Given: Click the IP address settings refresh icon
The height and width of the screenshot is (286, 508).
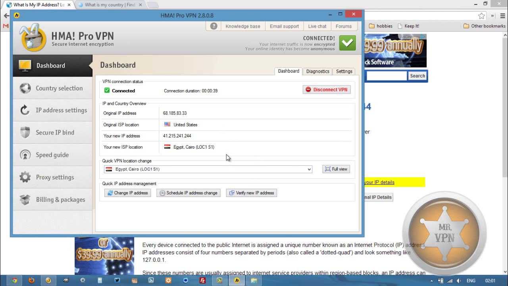Looking at the screenshot, I should pyautogui.click(x=25, y=110).
